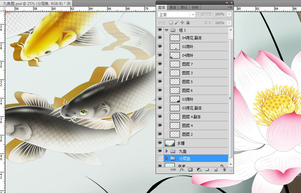Click the 水塘 layer thumbnail
The height and width of the screenshot is (193, 301).
pos(170,143)
